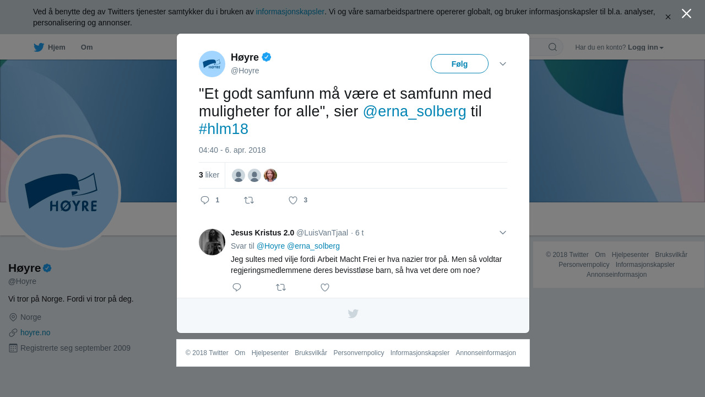
Task: Go to Hjem in the top navigation
Action: click(x=50, y=47)
